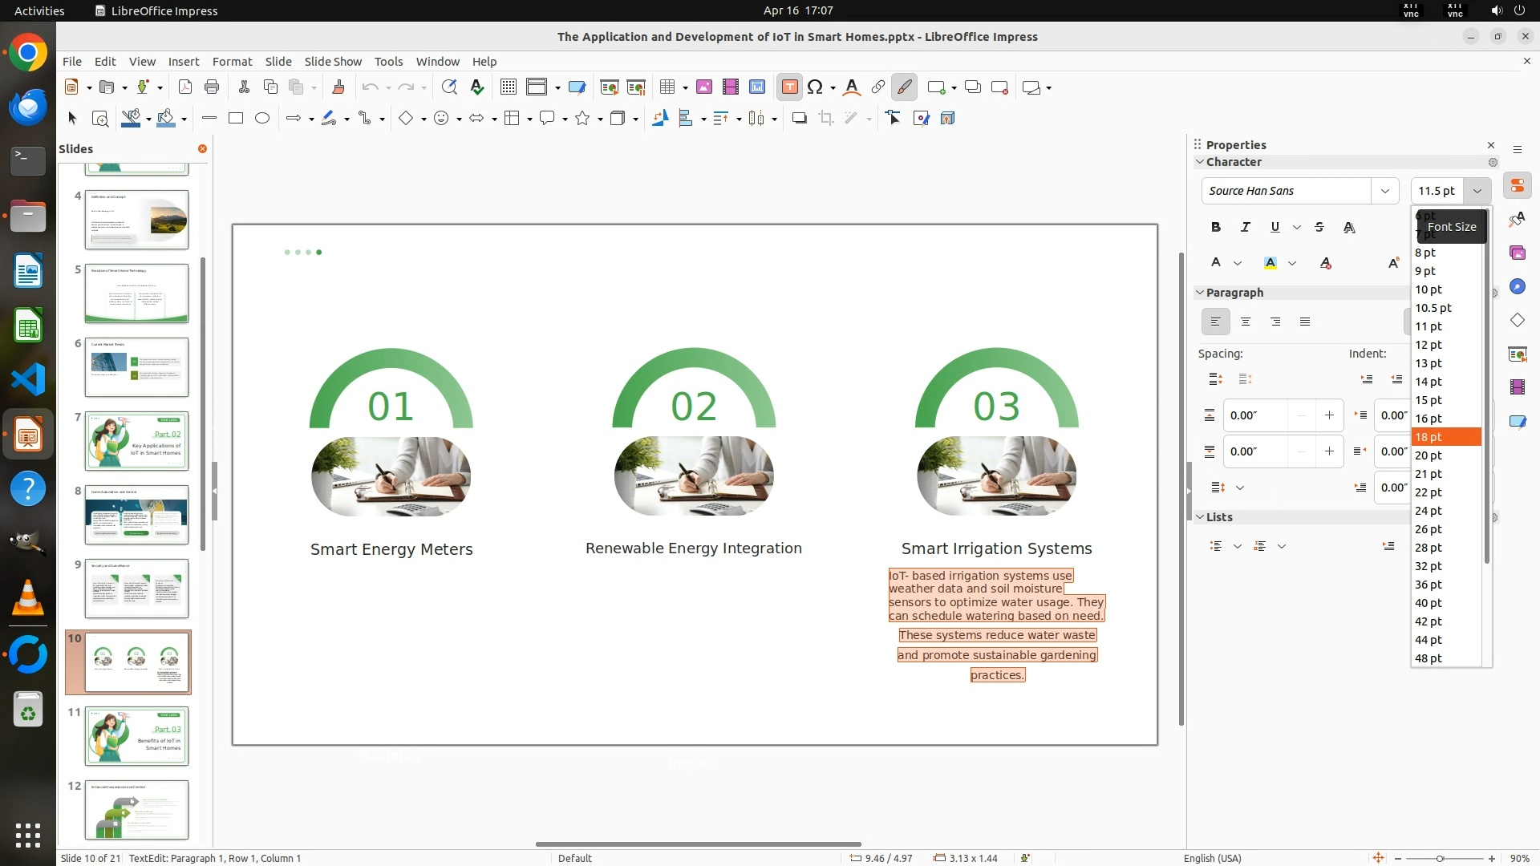This screenshot has width=1540, height=866.
Task: Toggle Strikethrough text button
Action: [x=1319, y=227]
